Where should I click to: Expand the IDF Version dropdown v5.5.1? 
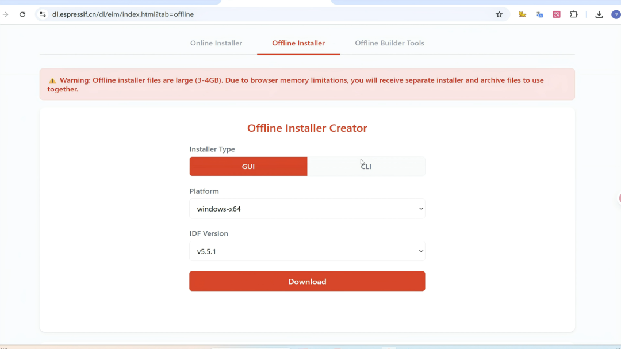(307, 251)
